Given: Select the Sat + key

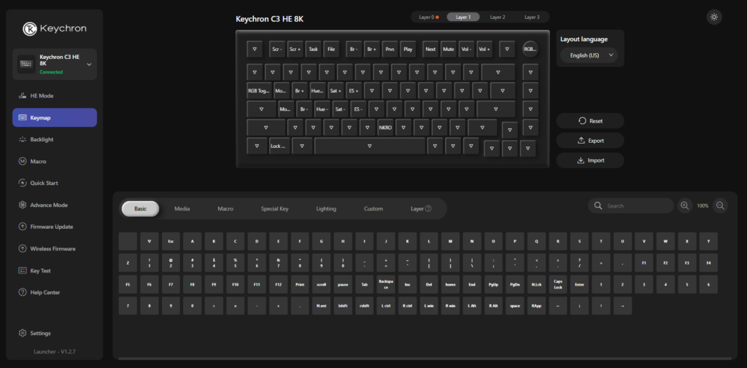Looking at the screenshot, I should [336, 90].
